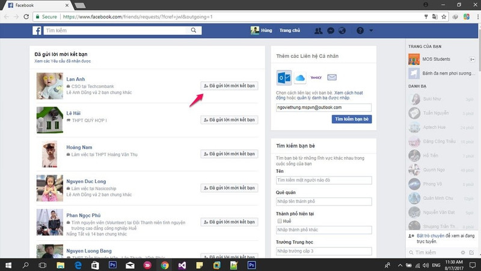This screenshot has height=271, width=481.
Task: Click the chat sidebar Tìm kiếm search field
Action: click(435, 252)
